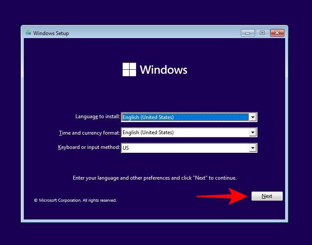The image size is (312, 245).
Task: Click the Windows Setup title bar icon
Action: point(28,32)
